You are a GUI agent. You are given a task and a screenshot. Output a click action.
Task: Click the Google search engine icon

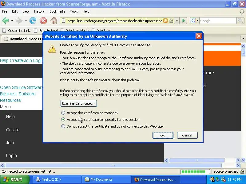click(193, 21)
